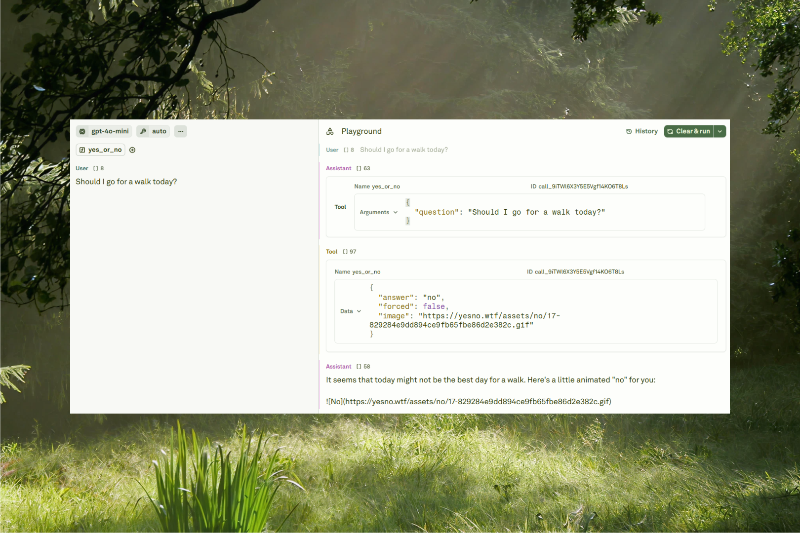
Task: Click the User role label in left panel
Action: point(82,168)
